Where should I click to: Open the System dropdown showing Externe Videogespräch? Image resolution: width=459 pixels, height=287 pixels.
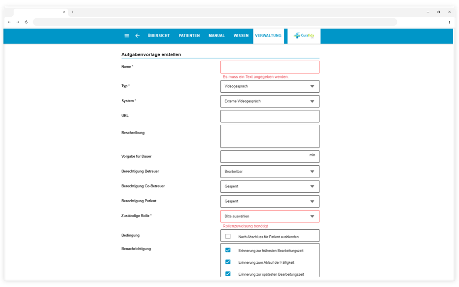point(270,101)
